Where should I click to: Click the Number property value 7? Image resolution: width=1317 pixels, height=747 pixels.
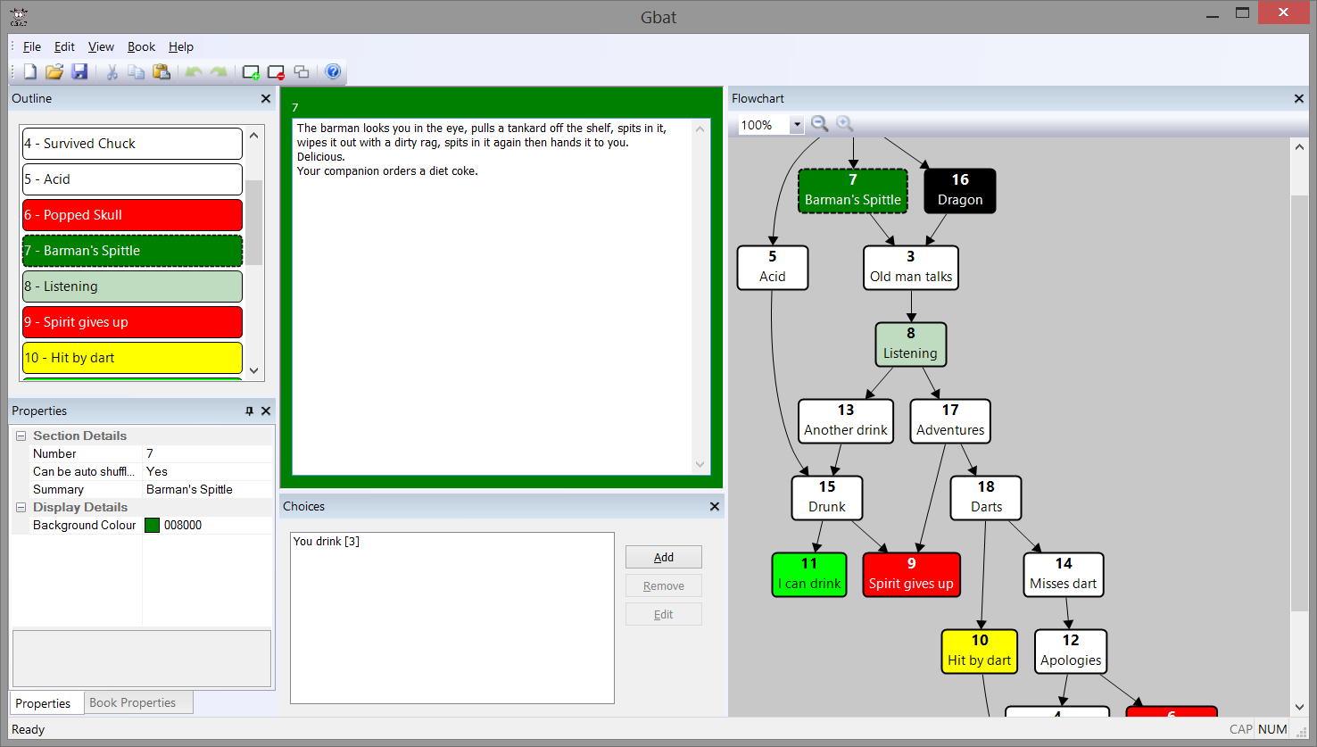coord(207,453)
